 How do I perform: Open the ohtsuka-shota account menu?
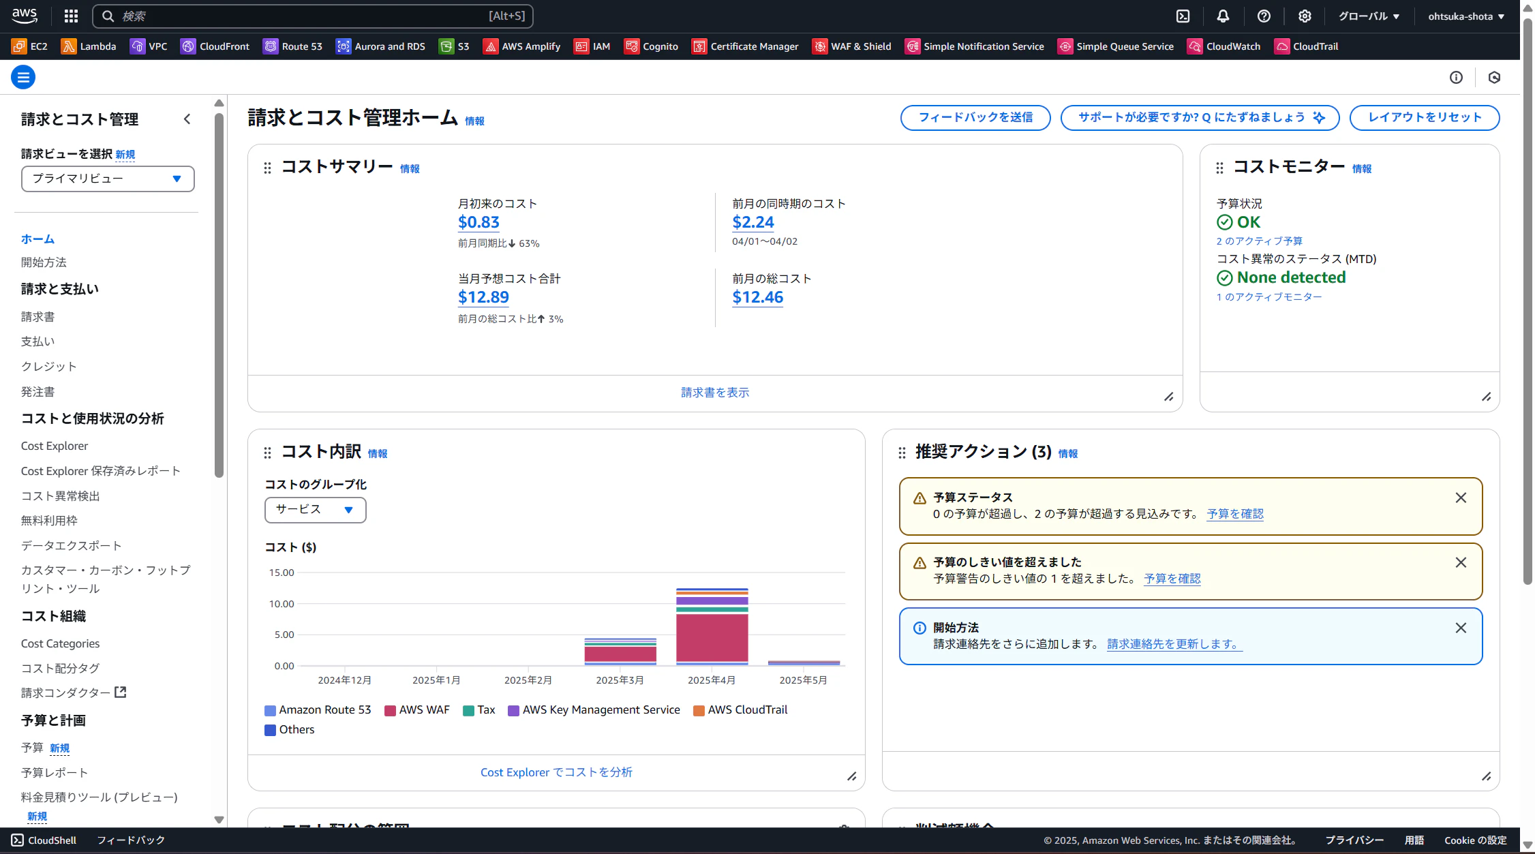(x=1466, y=16)
